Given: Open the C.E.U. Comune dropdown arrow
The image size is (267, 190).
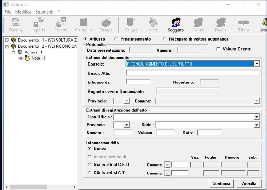Looking at the screenshot, I should click(x=167, y=165).
